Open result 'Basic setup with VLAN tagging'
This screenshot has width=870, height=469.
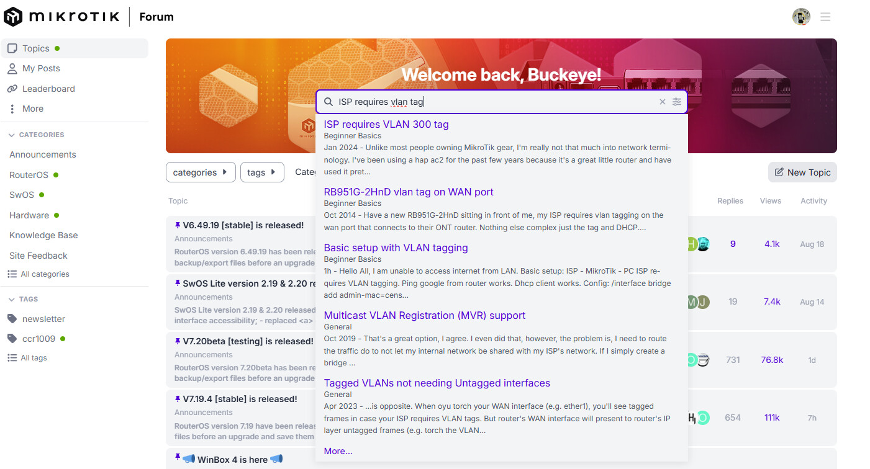coord(396,248)
